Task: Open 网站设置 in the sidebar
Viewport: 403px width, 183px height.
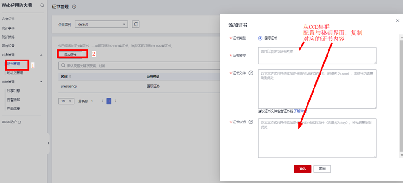Action: coord(8,46)
